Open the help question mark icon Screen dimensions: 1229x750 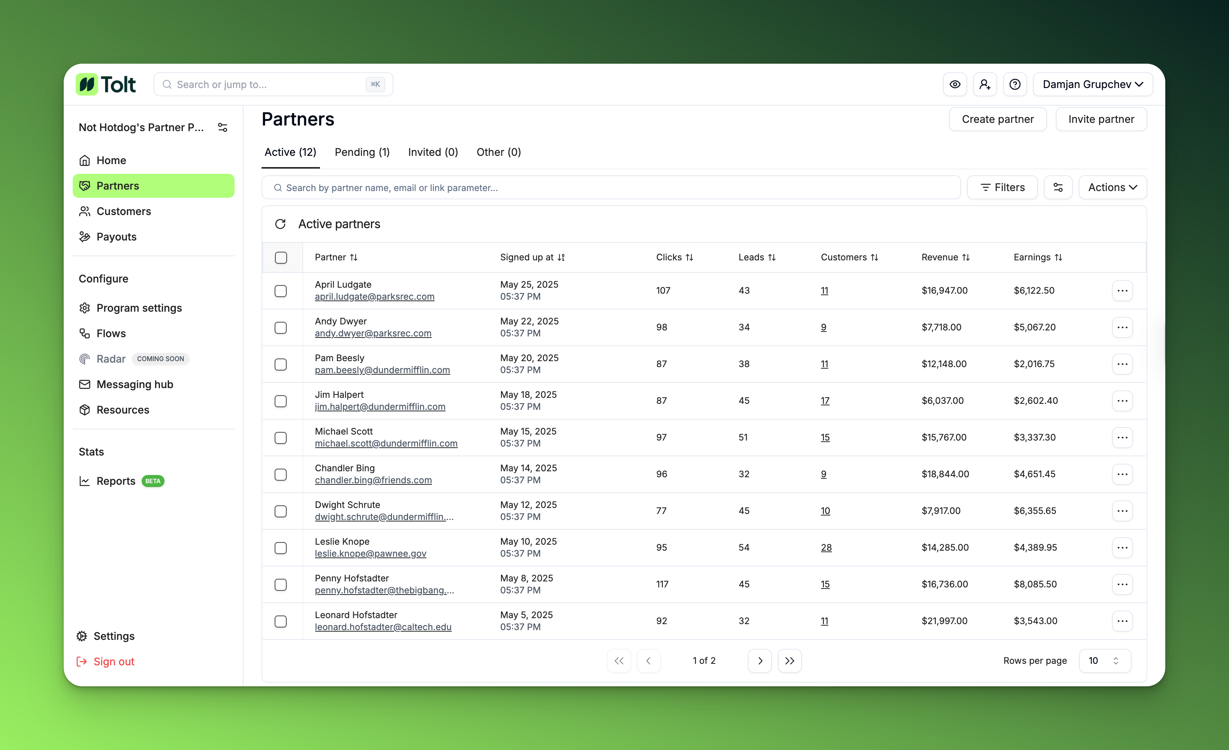[x=1015, y=84]
